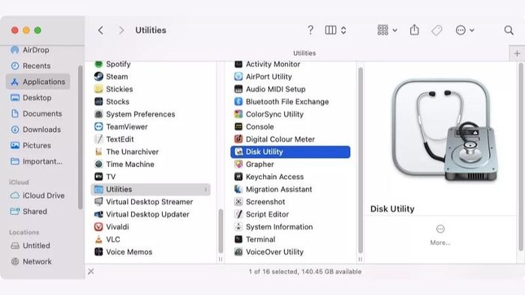The width and height of the screenshot is (525, 295).
Task: Go back with the left arrow
Action: [x=100, y=31]
